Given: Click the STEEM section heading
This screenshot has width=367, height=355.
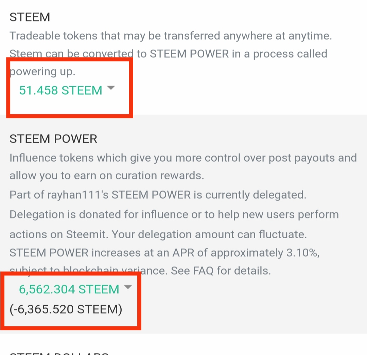Looking at the screenshot, I should [30, 17].
